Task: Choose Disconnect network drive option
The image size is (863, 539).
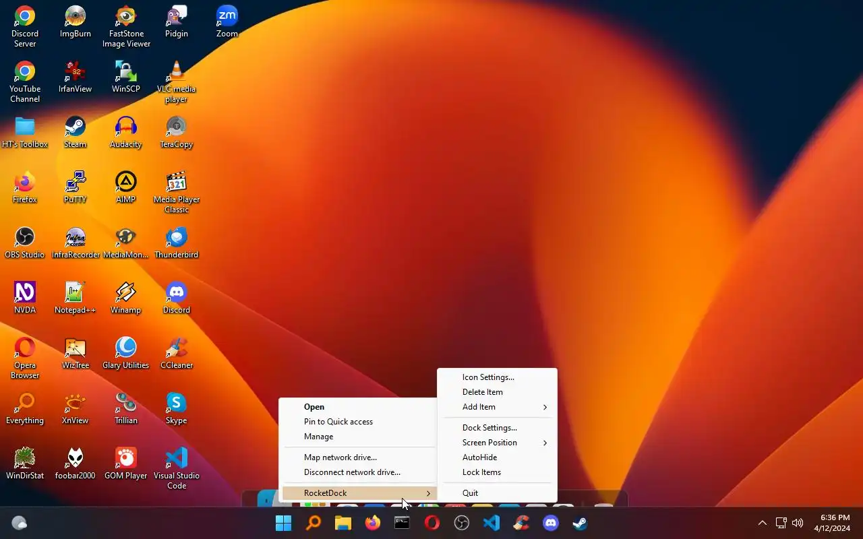Action: (x=359, y=472)
